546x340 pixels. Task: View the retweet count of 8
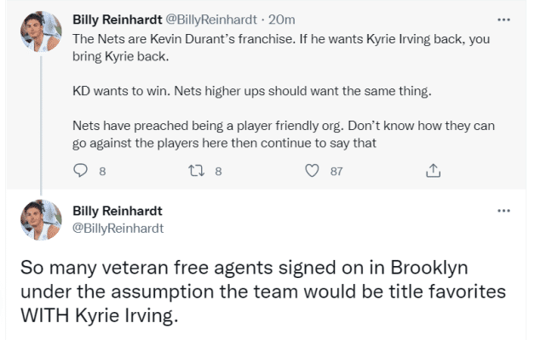[218, 171]
